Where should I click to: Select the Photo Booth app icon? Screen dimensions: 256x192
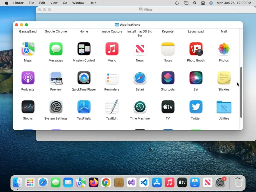(196, 49)
